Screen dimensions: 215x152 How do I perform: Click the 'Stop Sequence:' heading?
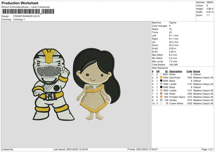(160, 68)
